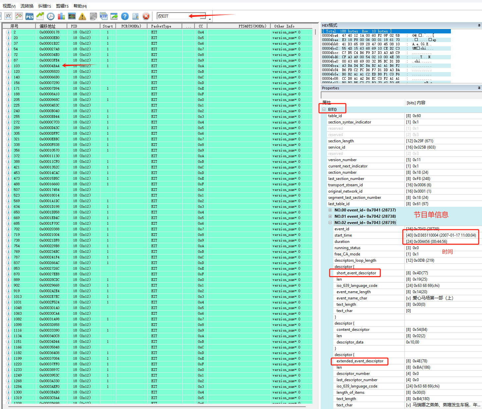Expand NO.00 event_id 0x7041 node
482x409 pixels.
[x=330, y=210]
